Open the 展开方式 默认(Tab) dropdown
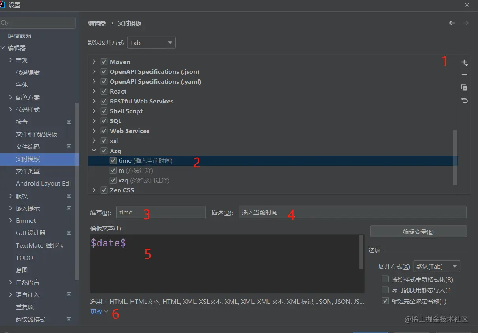 pyautogui.click(x=437, y=267)
